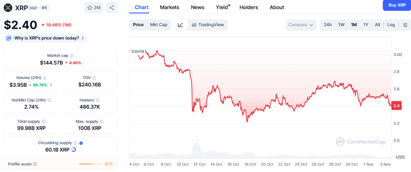The height and width of the screenshot is (172, 411).
Task: Click the Profile score info icon
Action: click(x=35, y=164)
